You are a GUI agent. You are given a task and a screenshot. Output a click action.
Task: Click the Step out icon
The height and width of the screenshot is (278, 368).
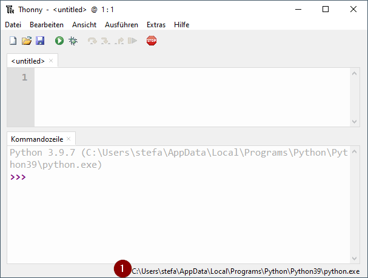coord(119,41)
